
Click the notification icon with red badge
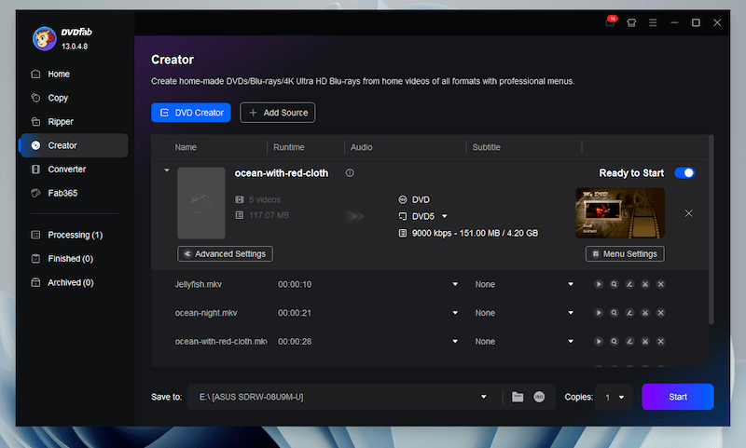point(611,22)
